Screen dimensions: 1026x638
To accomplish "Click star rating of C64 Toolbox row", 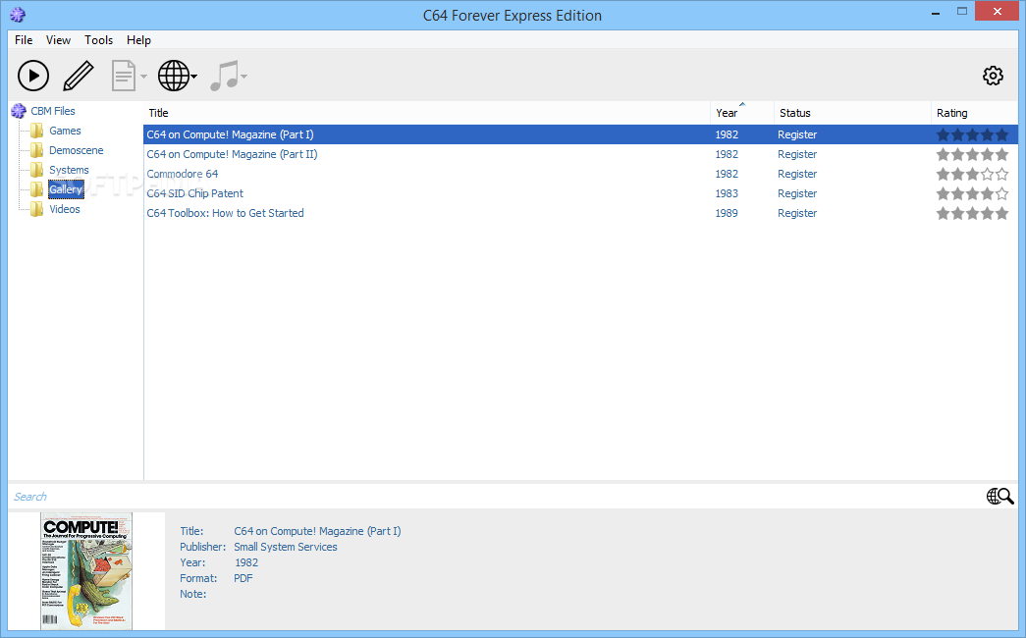I will tap(972, 213).
